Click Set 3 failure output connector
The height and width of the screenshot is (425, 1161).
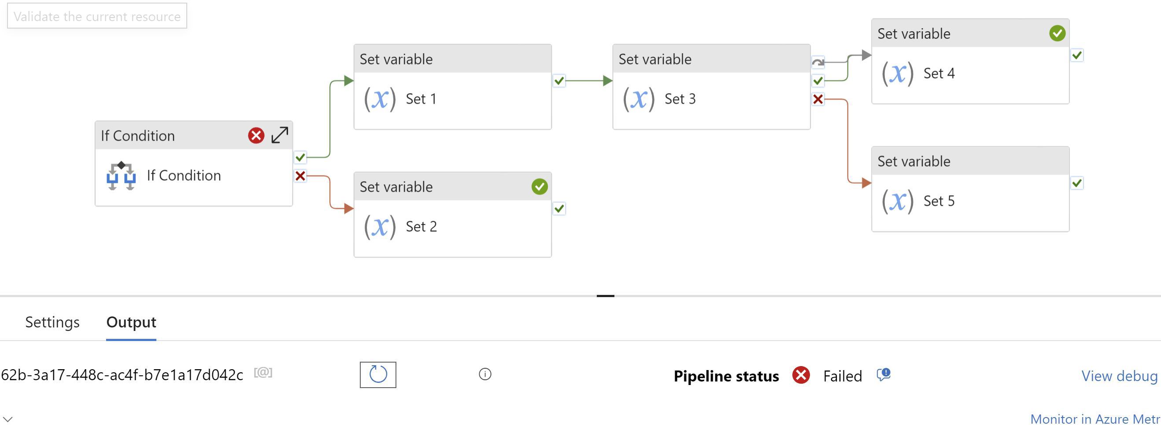818,99
